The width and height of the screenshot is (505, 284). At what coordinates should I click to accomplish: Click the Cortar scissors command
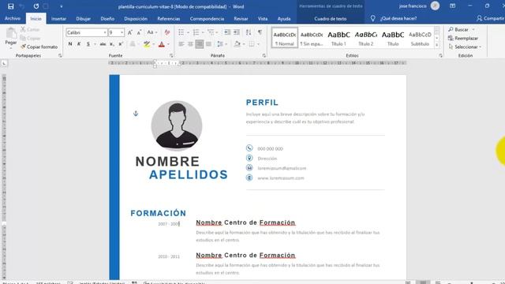point(30,29)
